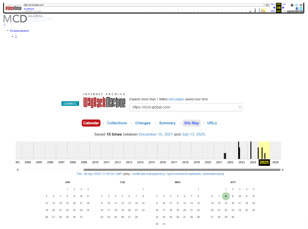Click the toolbar URL address field

coord(143,5)
